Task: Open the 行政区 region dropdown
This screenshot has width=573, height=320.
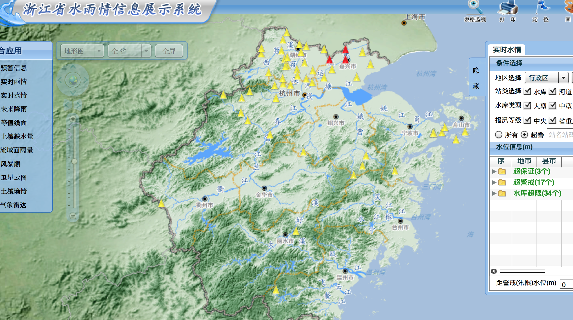Action: tap(563, 78)
